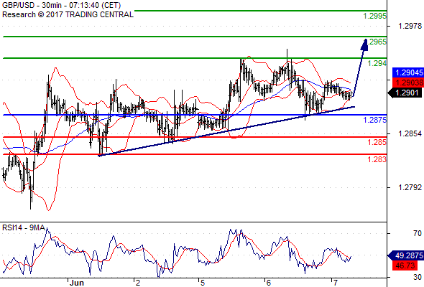Click the red 1.285 support label

[x=377, y=142]
